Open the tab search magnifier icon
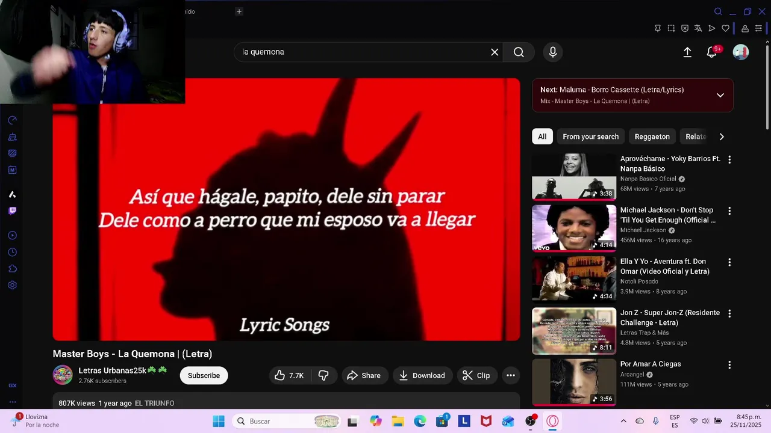This screenshot has height=433, width=771. tap(718, 11)
